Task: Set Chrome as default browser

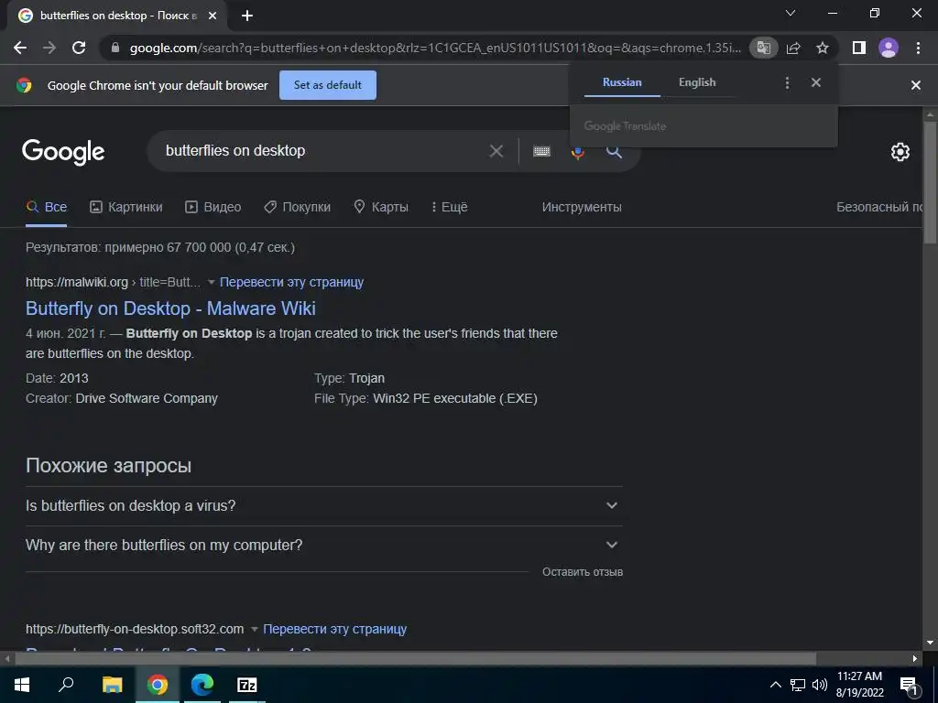Action: (x=328, y=85)
